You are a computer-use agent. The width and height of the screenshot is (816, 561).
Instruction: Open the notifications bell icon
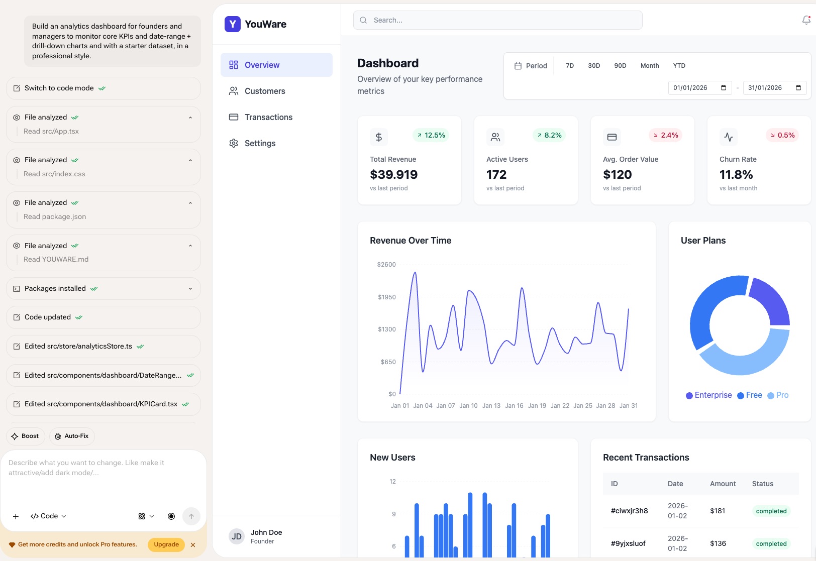[x=806, y=20]
